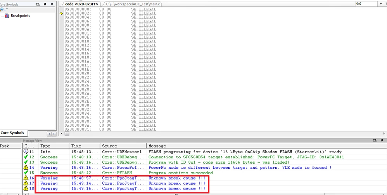This screenshot has width=387, height=195.
Task: Click the code line at address 0x00000020
Action: [111, 73]
